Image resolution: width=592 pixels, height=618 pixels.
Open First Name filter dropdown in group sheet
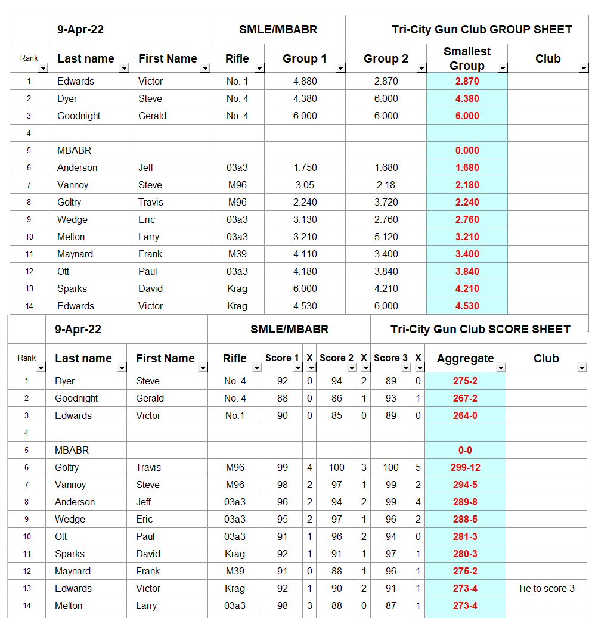tap(205, 69)
